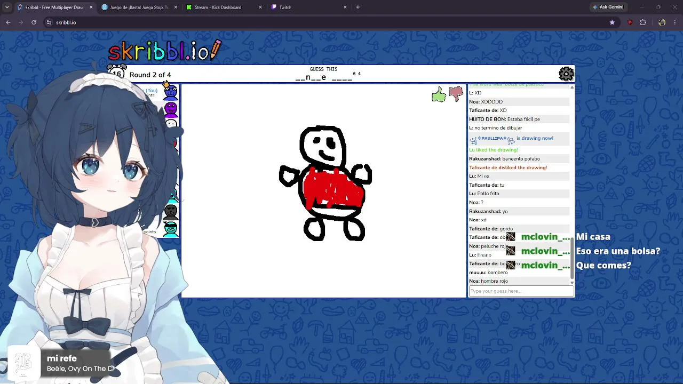Open the Chrome three-dot menu
The image size is (683, 384).
[x=675, y=22]
